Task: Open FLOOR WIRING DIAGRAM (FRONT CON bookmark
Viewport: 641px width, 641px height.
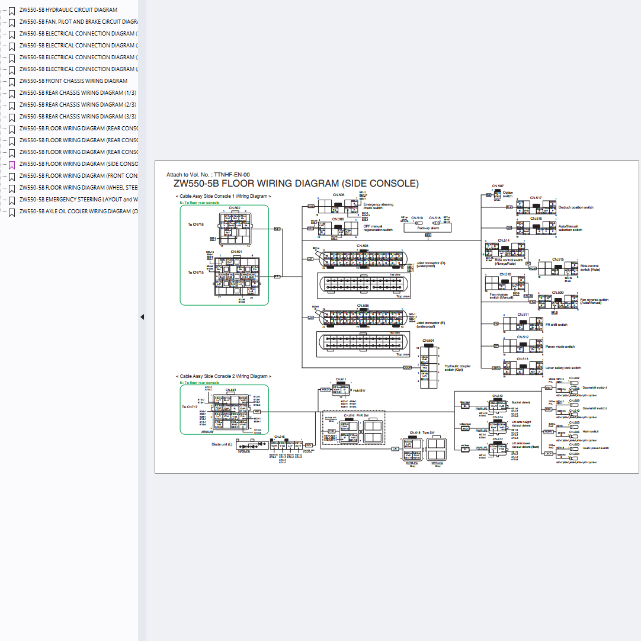Action: [78, 176]
